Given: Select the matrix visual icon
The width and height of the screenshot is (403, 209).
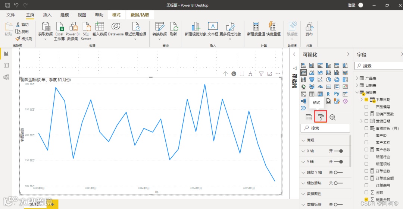Looking at the screenshot, I should pyautogui.click(x=320, y=94).
